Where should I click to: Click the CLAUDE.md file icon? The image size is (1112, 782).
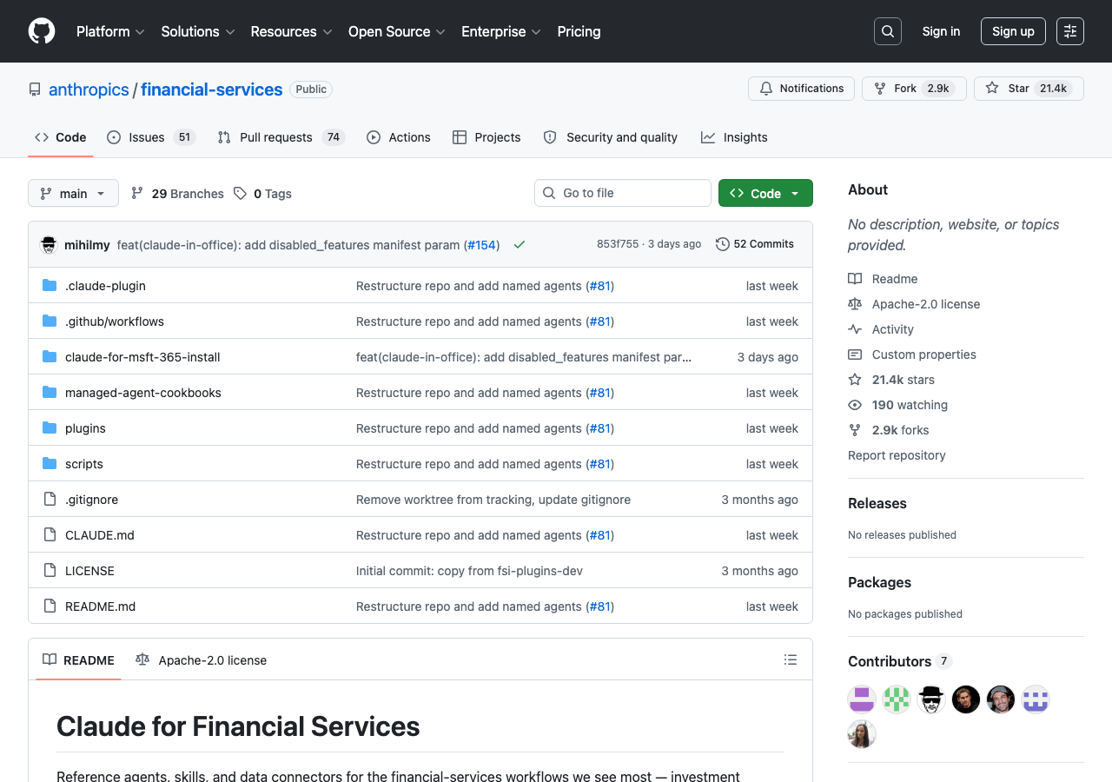[x=50, y=535]
